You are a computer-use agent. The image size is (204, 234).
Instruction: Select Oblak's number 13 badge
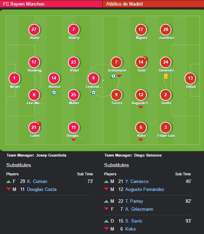(190, 78)
